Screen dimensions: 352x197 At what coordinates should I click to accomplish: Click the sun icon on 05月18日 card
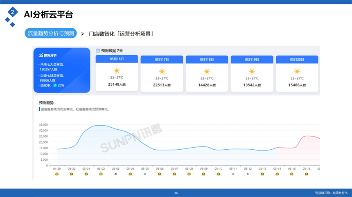click(x=207, y=71)
